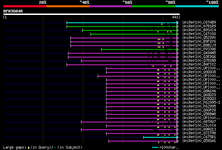This screenshot has width=222, height=150.
Task: Click the purple alignment bar for UniRef100_B4FSY2
Action: 122,65
